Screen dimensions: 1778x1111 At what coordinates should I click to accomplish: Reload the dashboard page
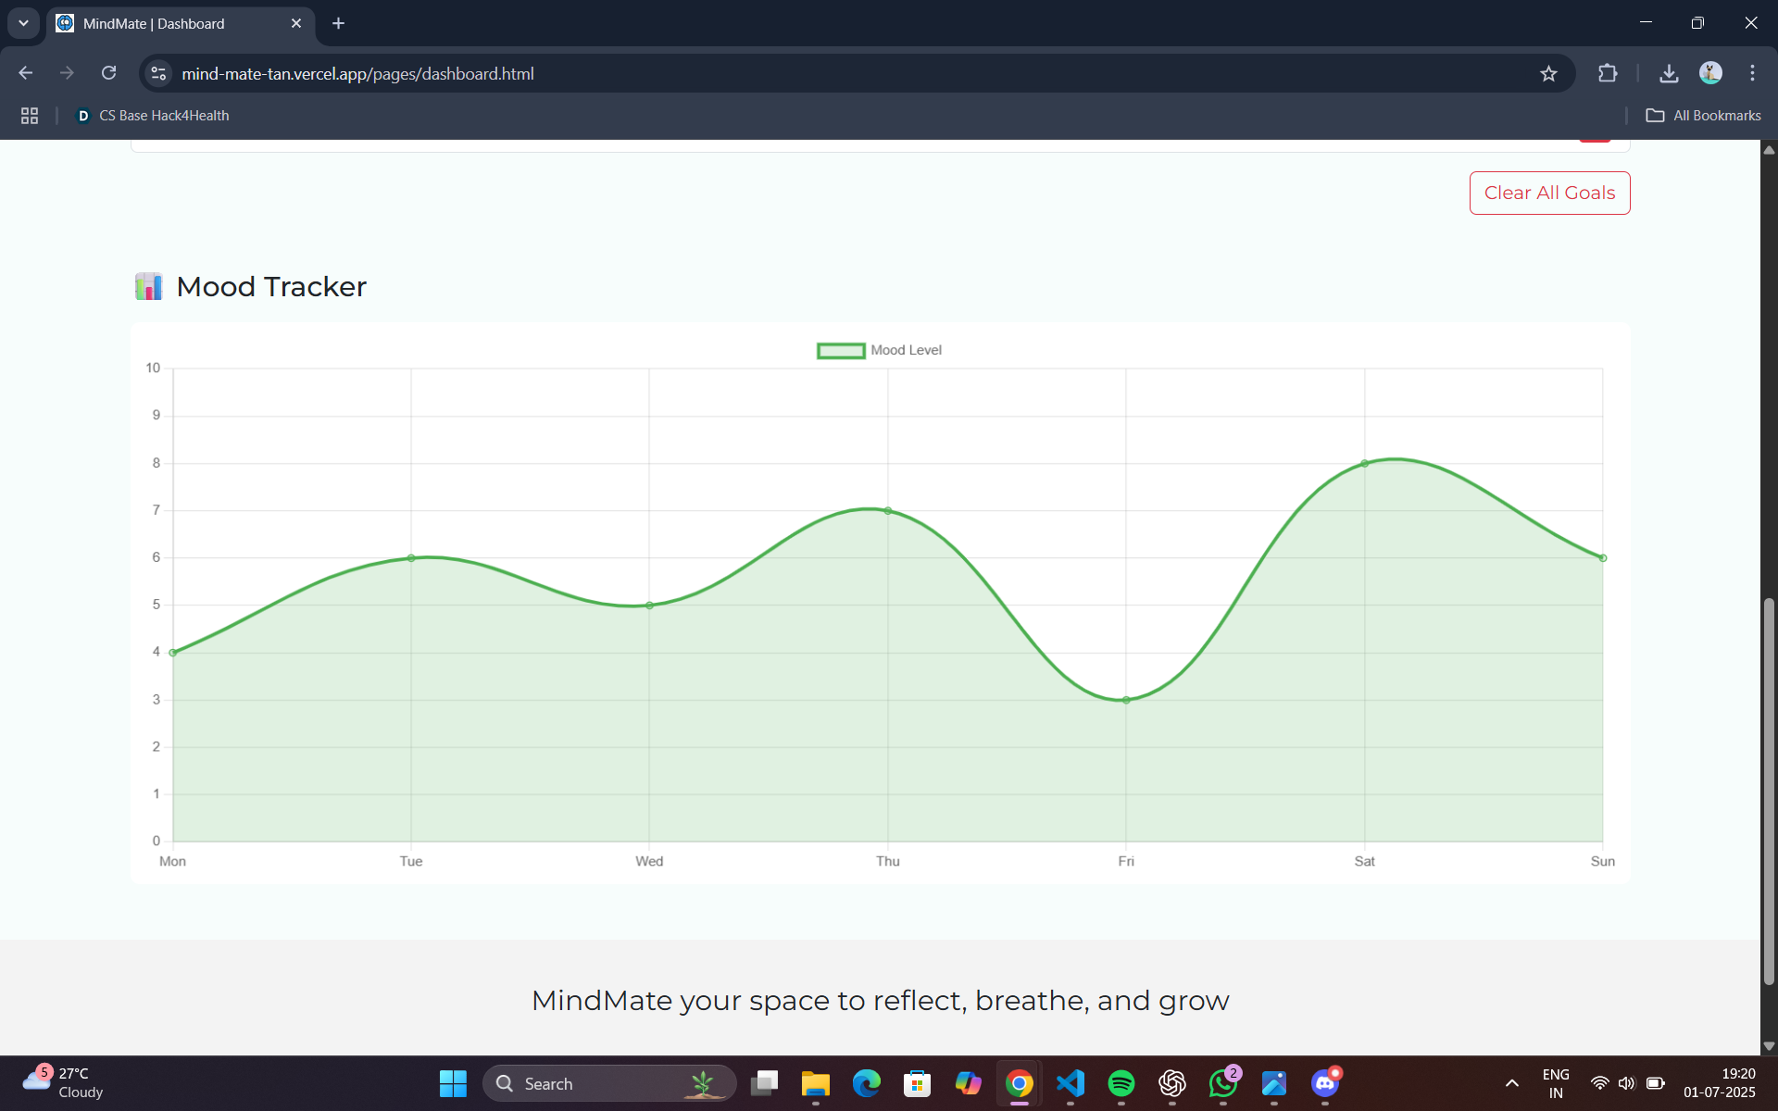(108, 73)
